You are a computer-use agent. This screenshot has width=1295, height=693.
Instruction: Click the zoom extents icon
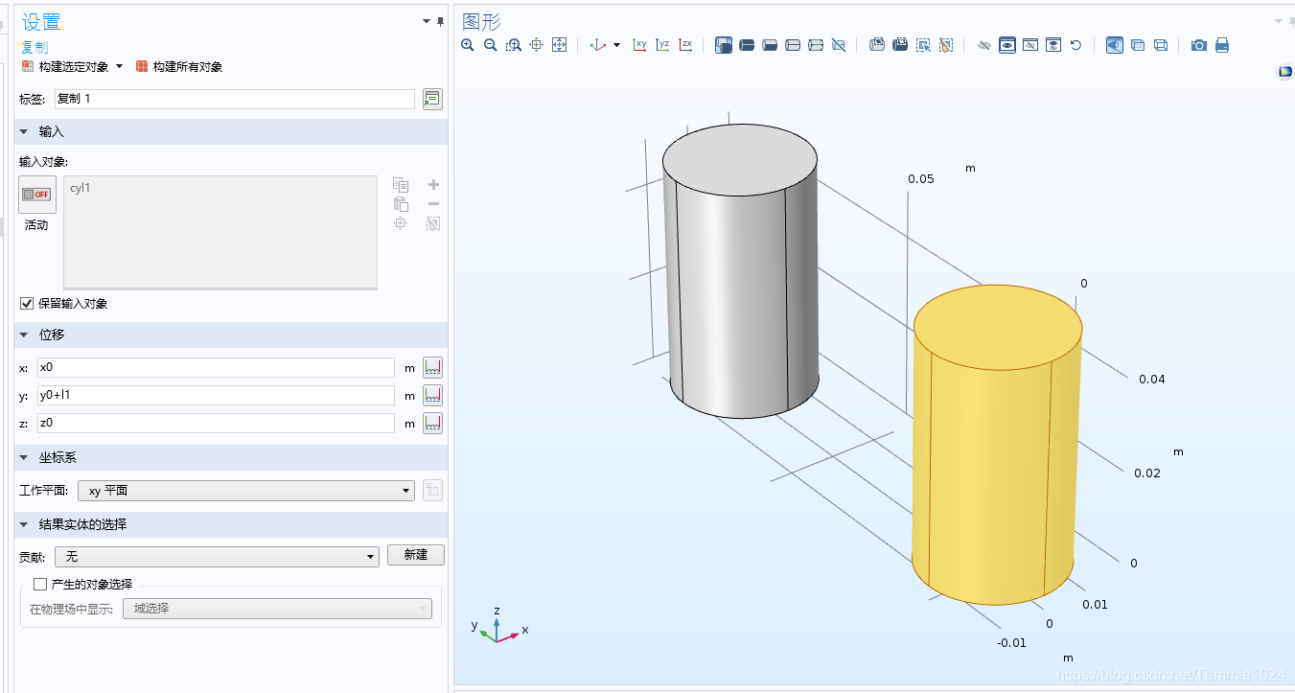click(x=560, y=45)
